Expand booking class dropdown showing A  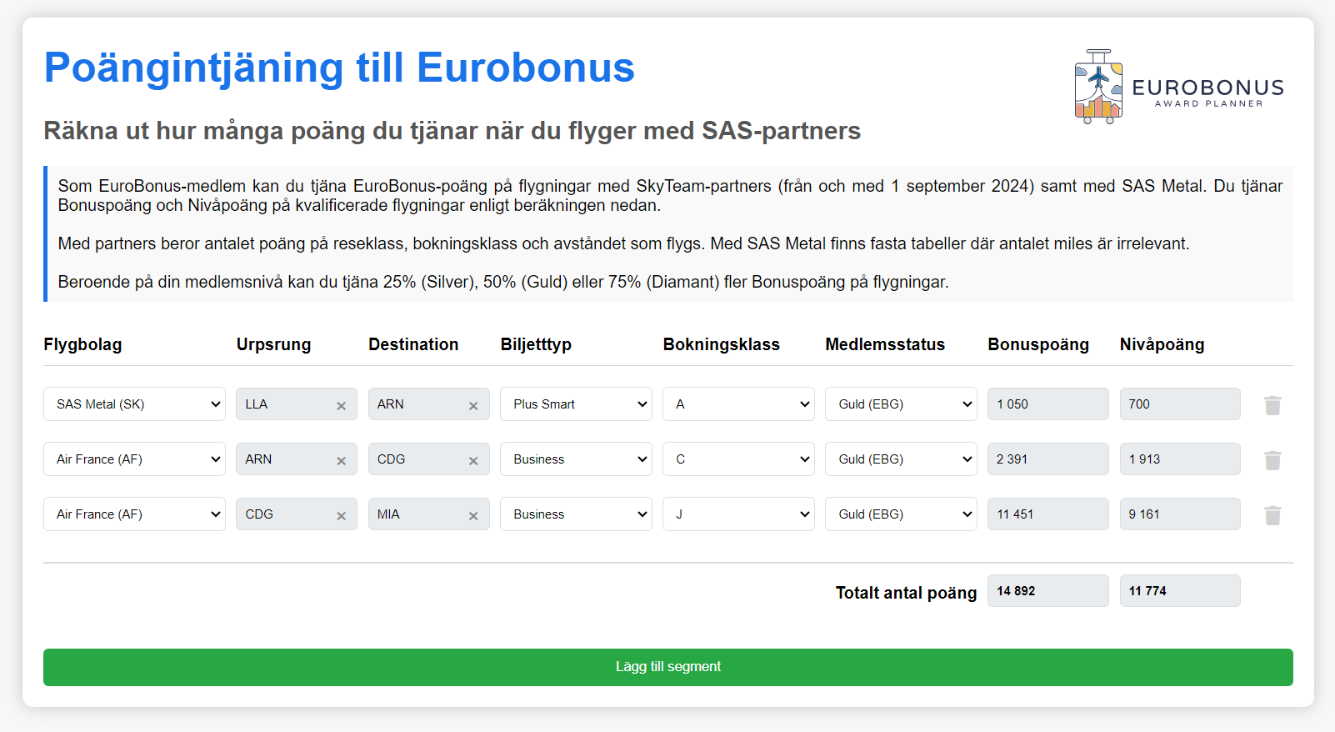[738, 404]
